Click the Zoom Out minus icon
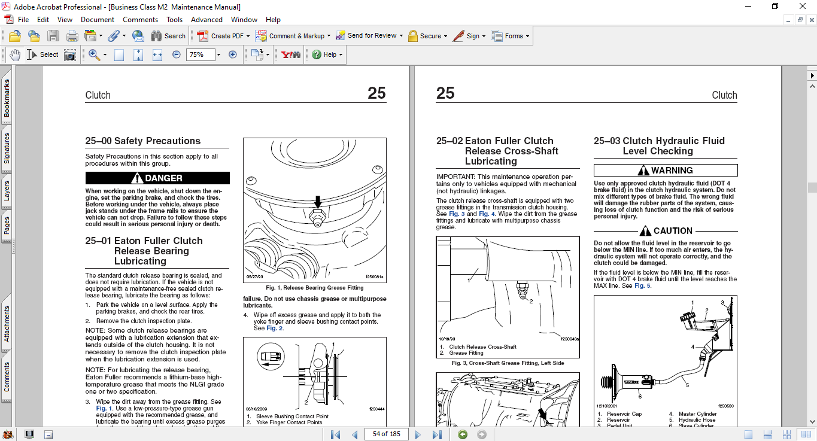The width and height of the screenshot is (817, 441). (176, 54)
